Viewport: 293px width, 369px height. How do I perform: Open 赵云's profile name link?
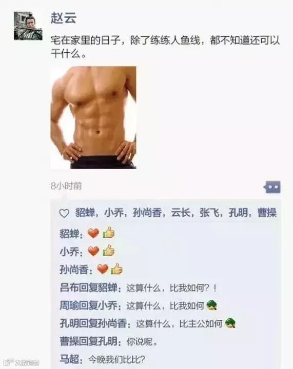[x=64, y=18]
